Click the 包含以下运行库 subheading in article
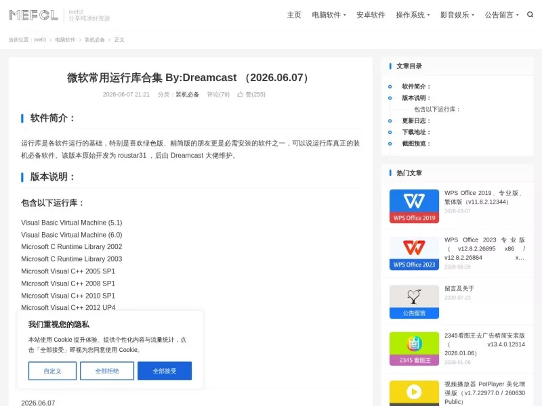542x406 pixels. click(53, 203)
